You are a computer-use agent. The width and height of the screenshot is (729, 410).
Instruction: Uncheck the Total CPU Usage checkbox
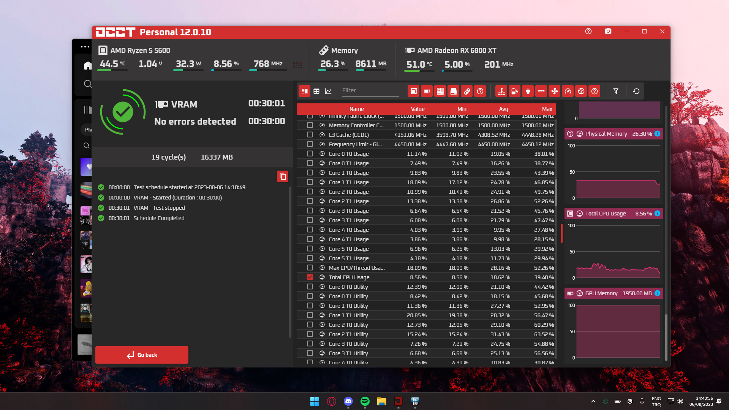point(310,277)
